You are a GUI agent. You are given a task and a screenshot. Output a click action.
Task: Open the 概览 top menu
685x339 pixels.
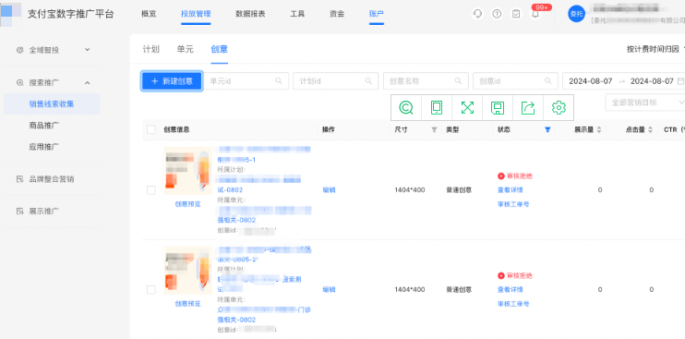(x=149, y=14)
